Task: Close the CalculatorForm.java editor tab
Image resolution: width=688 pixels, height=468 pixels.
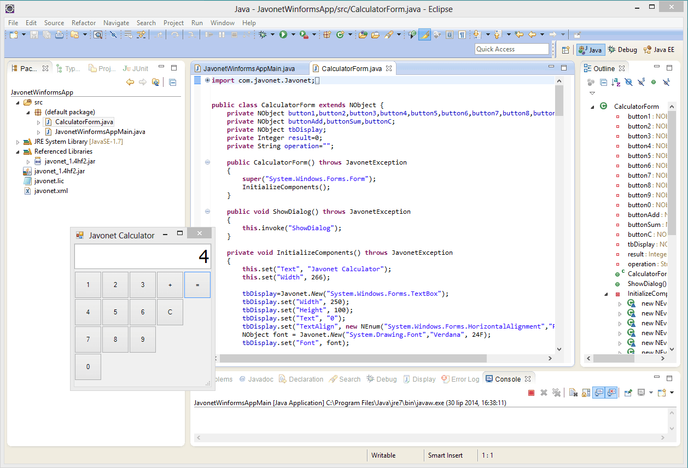Action: point(389,69)
